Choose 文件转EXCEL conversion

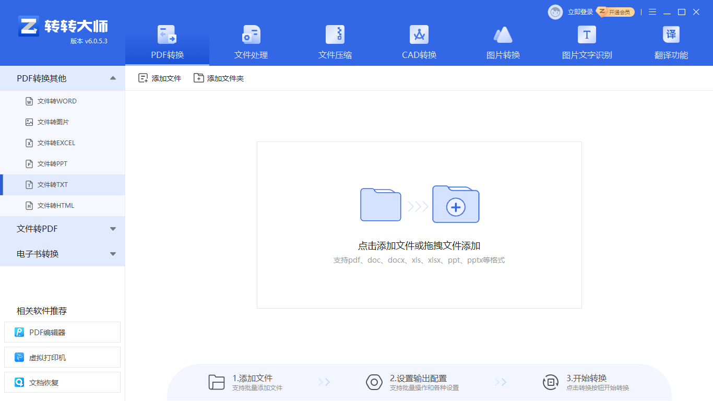(x=63, y=143)
